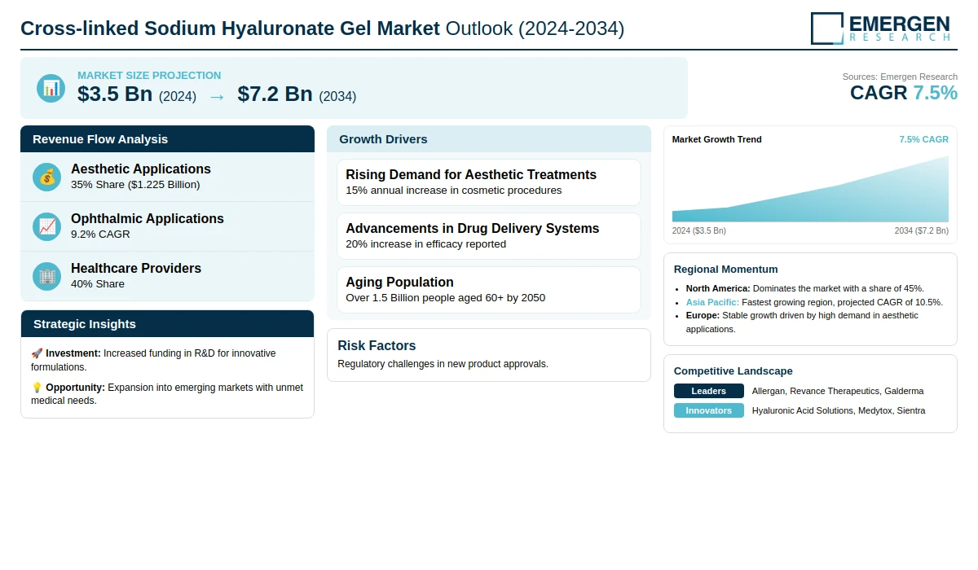Image resolution: width=978 pixels, height=570 pixels.
Task: Select the Ophthalmic Applications trend chart icon
Action: tap(47, 226)
